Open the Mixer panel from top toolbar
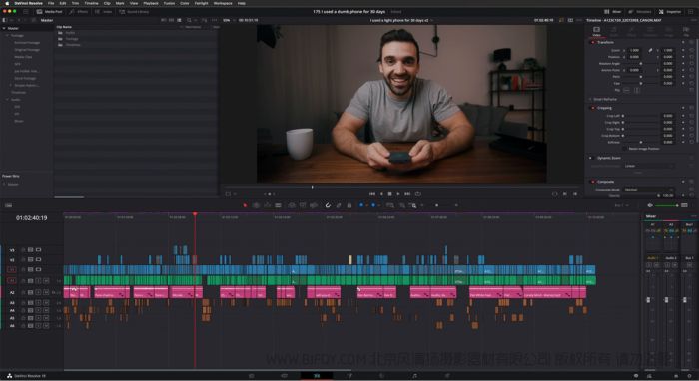Image resolution: width=699 pixels, height=381 pixels. [613, 12]
